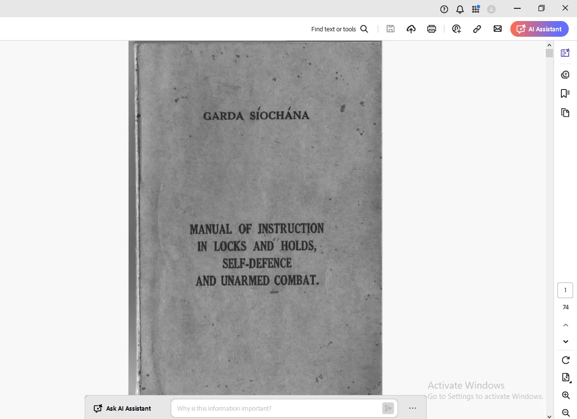Rotate the page view clockwise
Screen dimensions: 577x419
pos(566,360)
